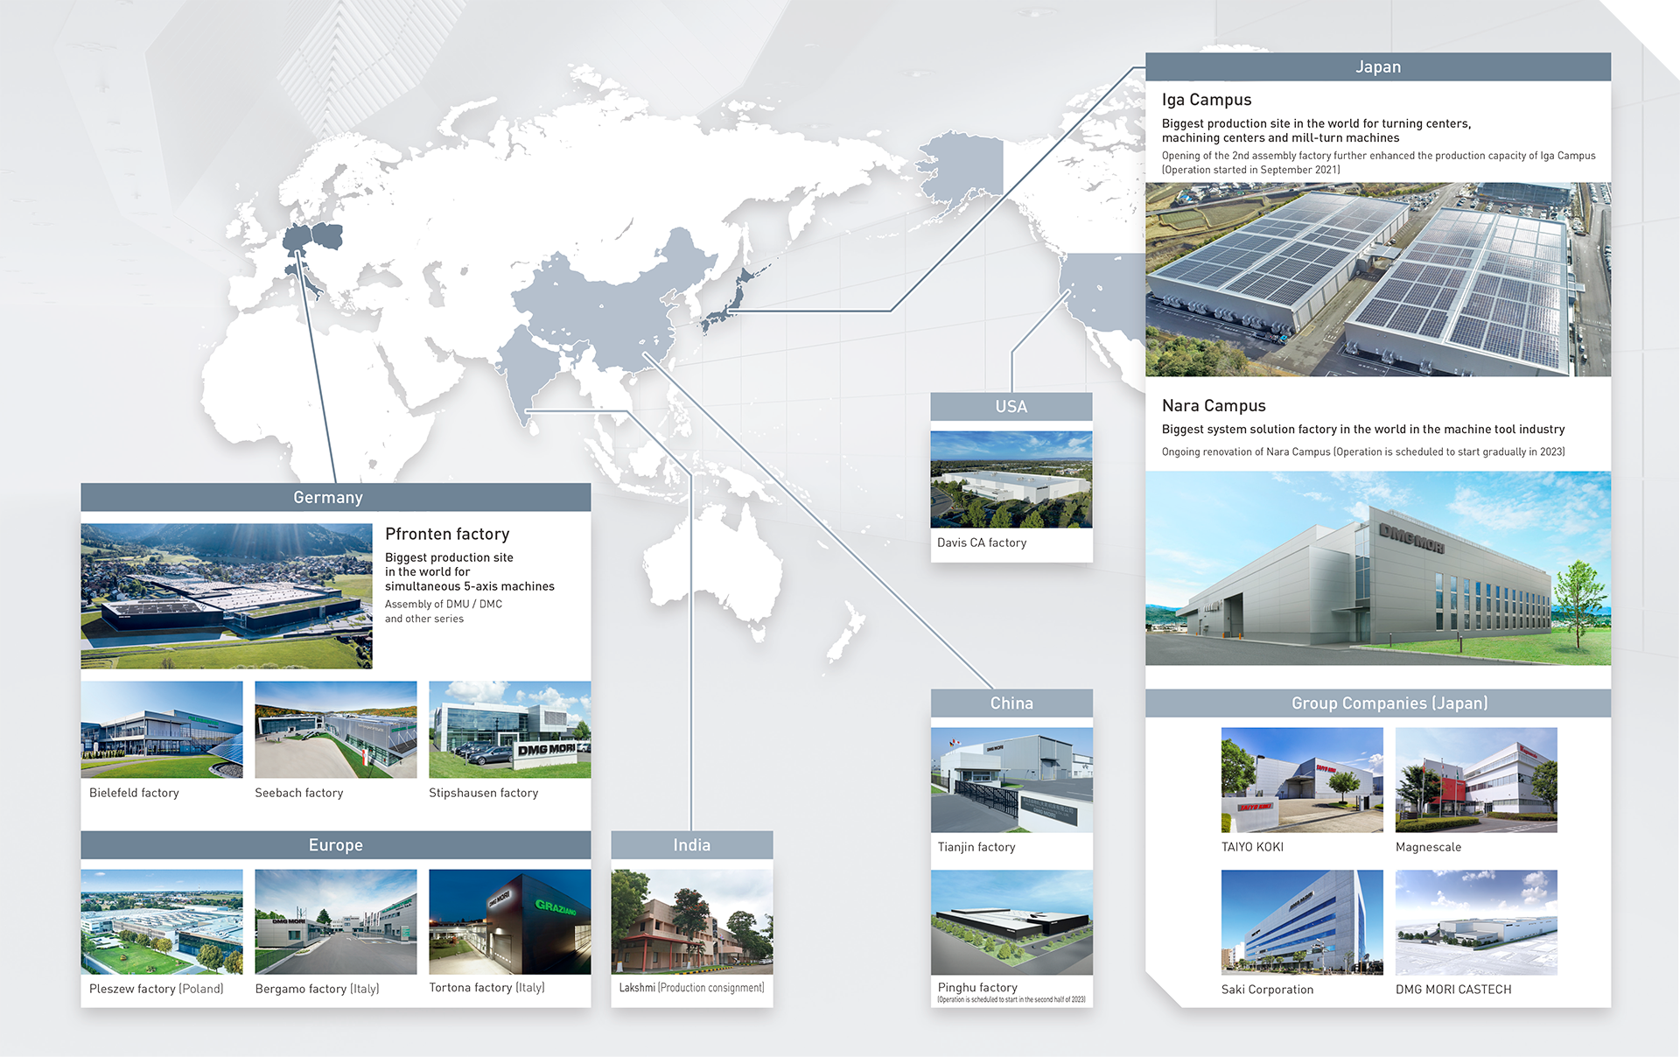
Task: Click the 'Seebach factory' caption
Action: coord(299,793)
